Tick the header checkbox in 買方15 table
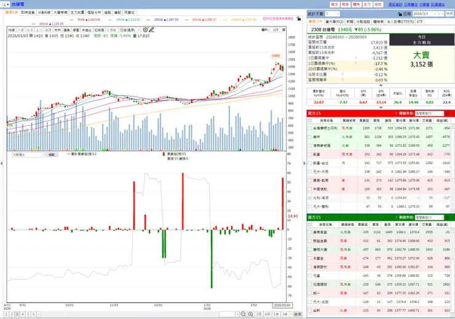 click(310, 121)
